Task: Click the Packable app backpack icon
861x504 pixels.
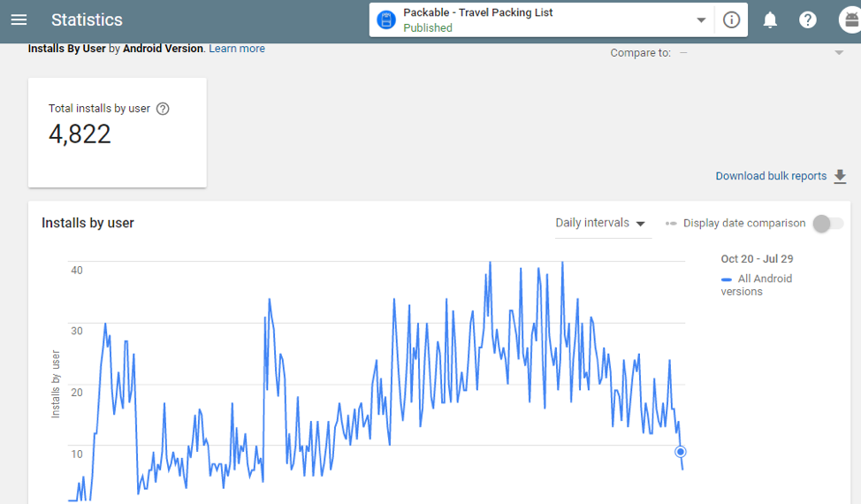Action: [x=386, y=20]
